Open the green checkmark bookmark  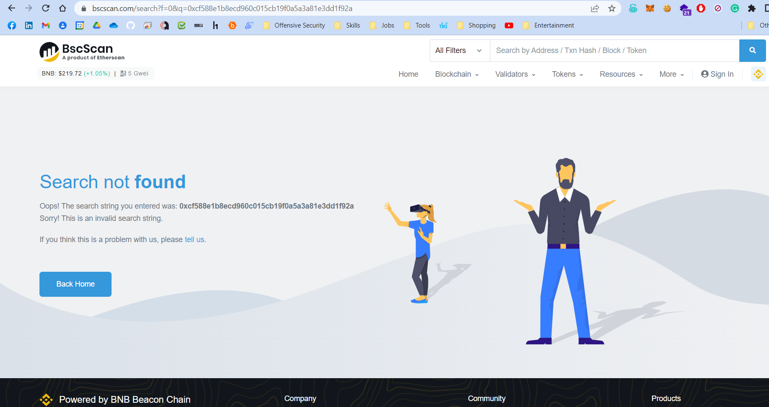[x=182, y=25]
